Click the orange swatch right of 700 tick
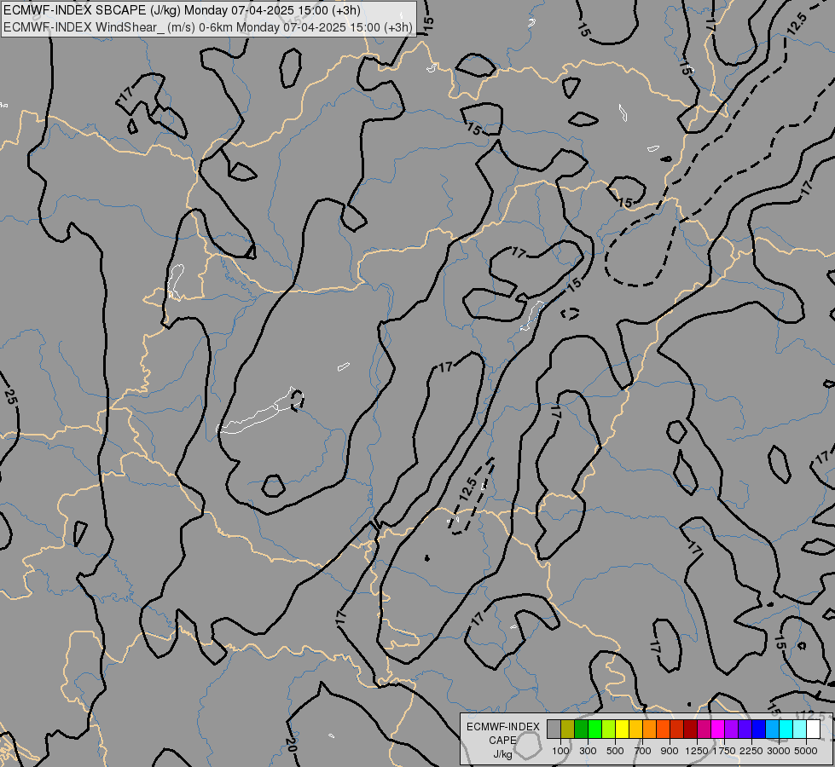This screenshot has width=835, height=767. pos(650,730)
